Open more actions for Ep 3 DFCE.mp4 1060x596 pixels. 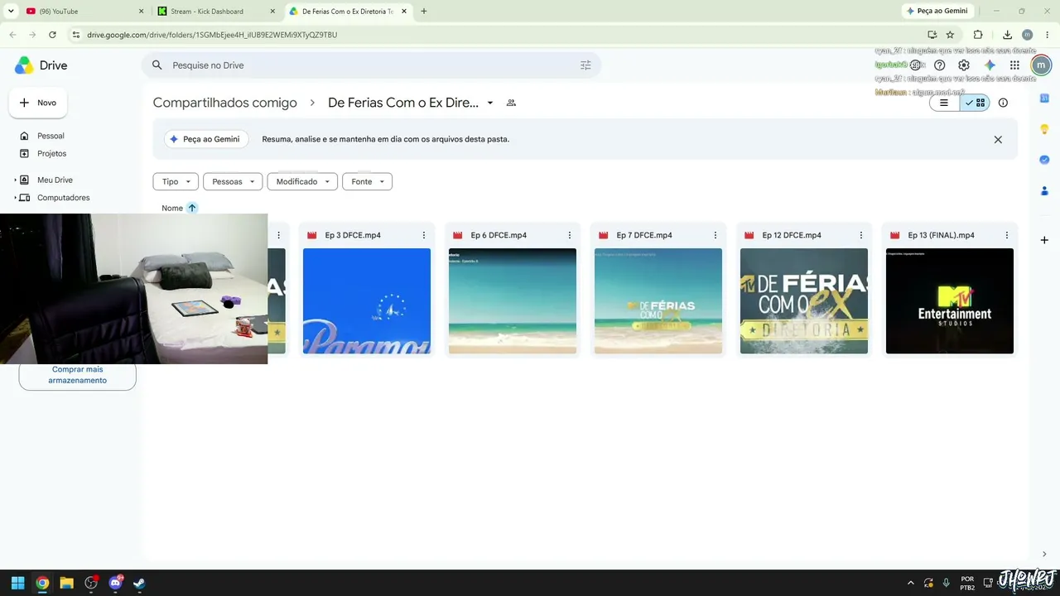click(424, 235)
